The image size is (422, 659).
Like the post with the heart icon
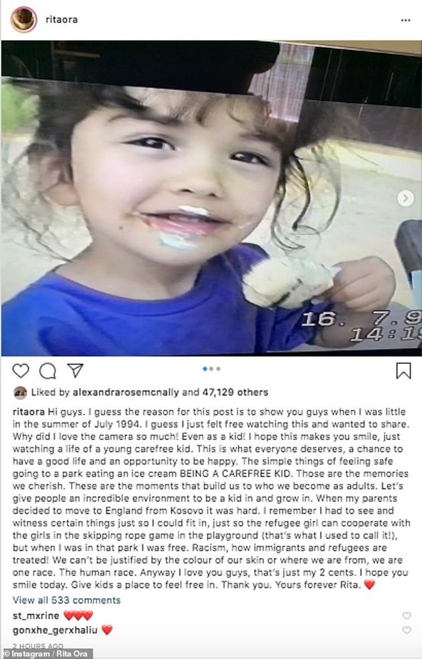pyautogui.click(x=21, y=371)
